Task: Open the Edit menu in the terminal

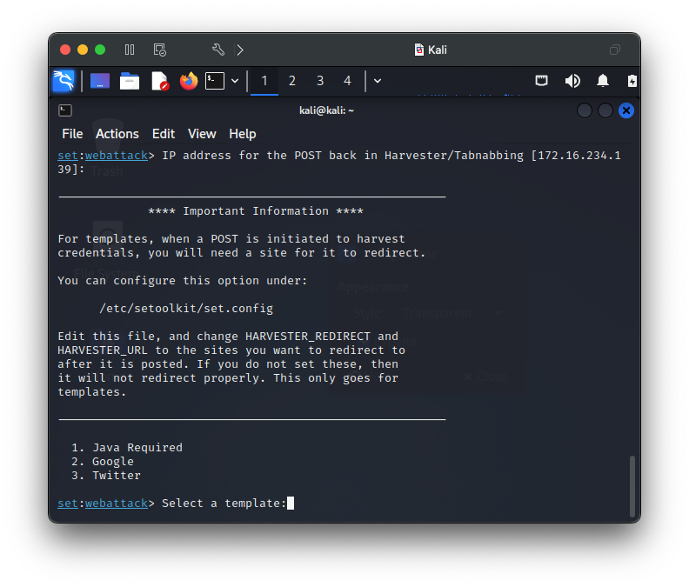Action: click(x=164, y=134)
